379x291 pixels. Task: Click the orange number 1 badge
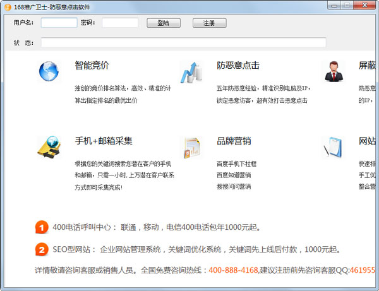pyautogui.click(x=42, y=227)
